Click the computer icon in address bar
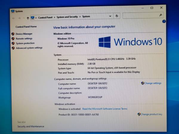Screen dimensions: 179x134 point(33,18)
